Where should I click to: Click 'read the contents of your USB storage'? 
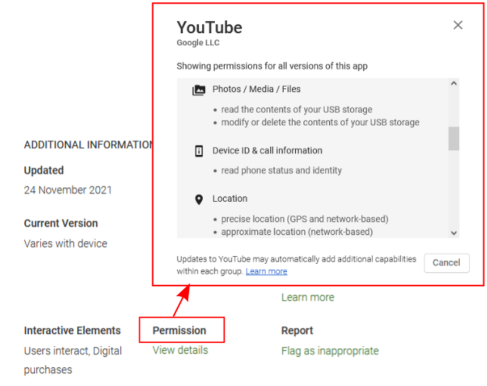297,110
